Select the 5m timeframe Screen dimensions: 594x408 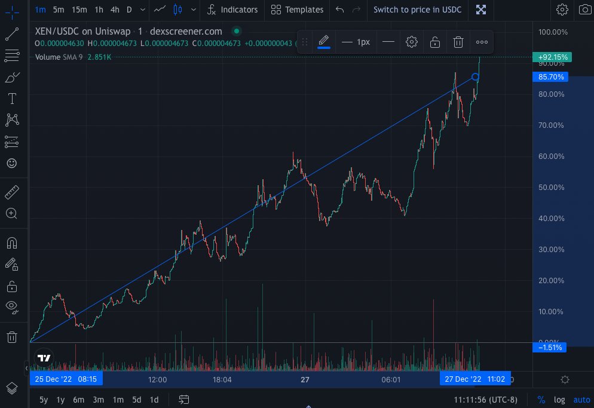pos(59,10)
